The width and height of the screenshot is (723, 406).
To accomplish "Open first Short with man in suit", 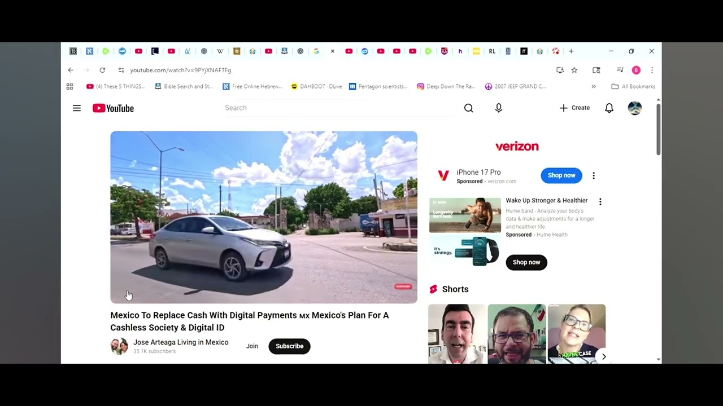I will click(x=457, y=334).
